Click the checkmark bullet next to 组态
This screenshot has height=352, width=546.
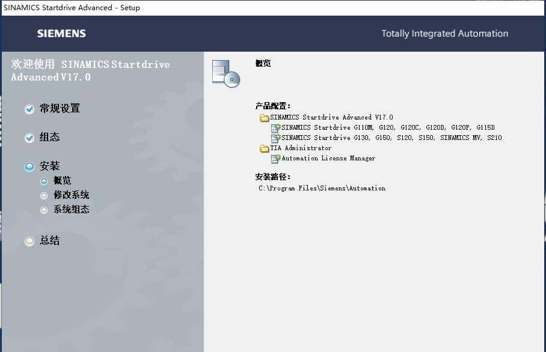coord(29,137)
